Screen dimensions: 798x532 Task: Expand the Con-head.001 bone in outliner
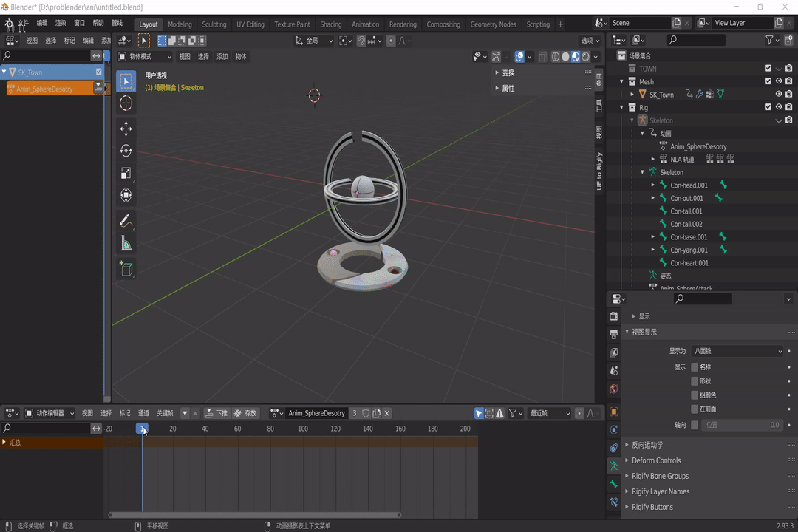point(653,185)
